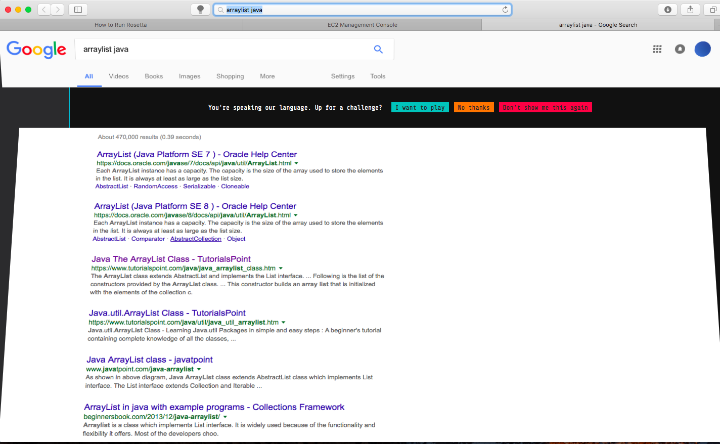Screen dimensions: 720x444
Task: Open the Books search tab
Action: point(154,76)
